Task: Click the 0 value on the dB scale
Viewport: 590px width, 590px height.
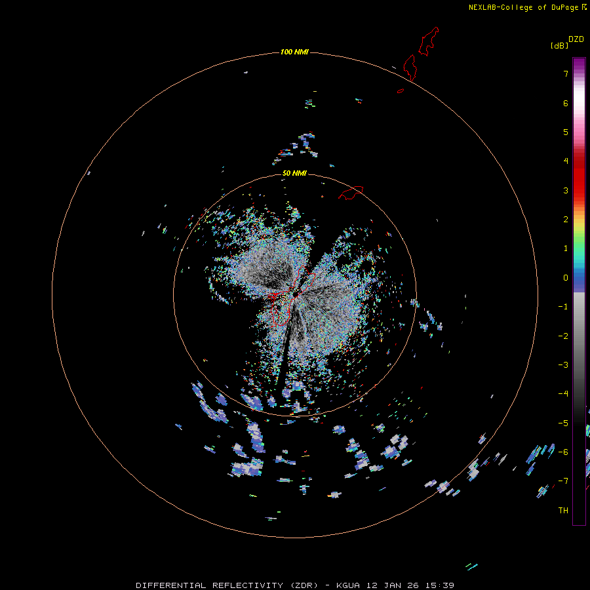Action: [x=566, y=278]
